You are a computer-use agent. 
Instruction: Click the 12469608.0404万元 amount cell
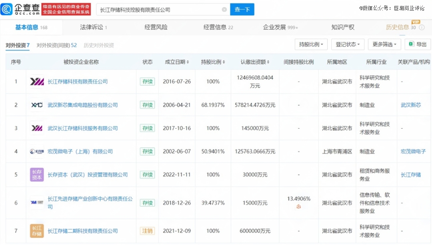point(255,82)
